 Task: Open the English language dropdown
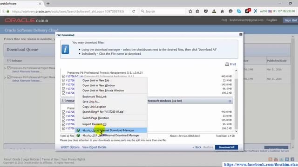point(272,20)
